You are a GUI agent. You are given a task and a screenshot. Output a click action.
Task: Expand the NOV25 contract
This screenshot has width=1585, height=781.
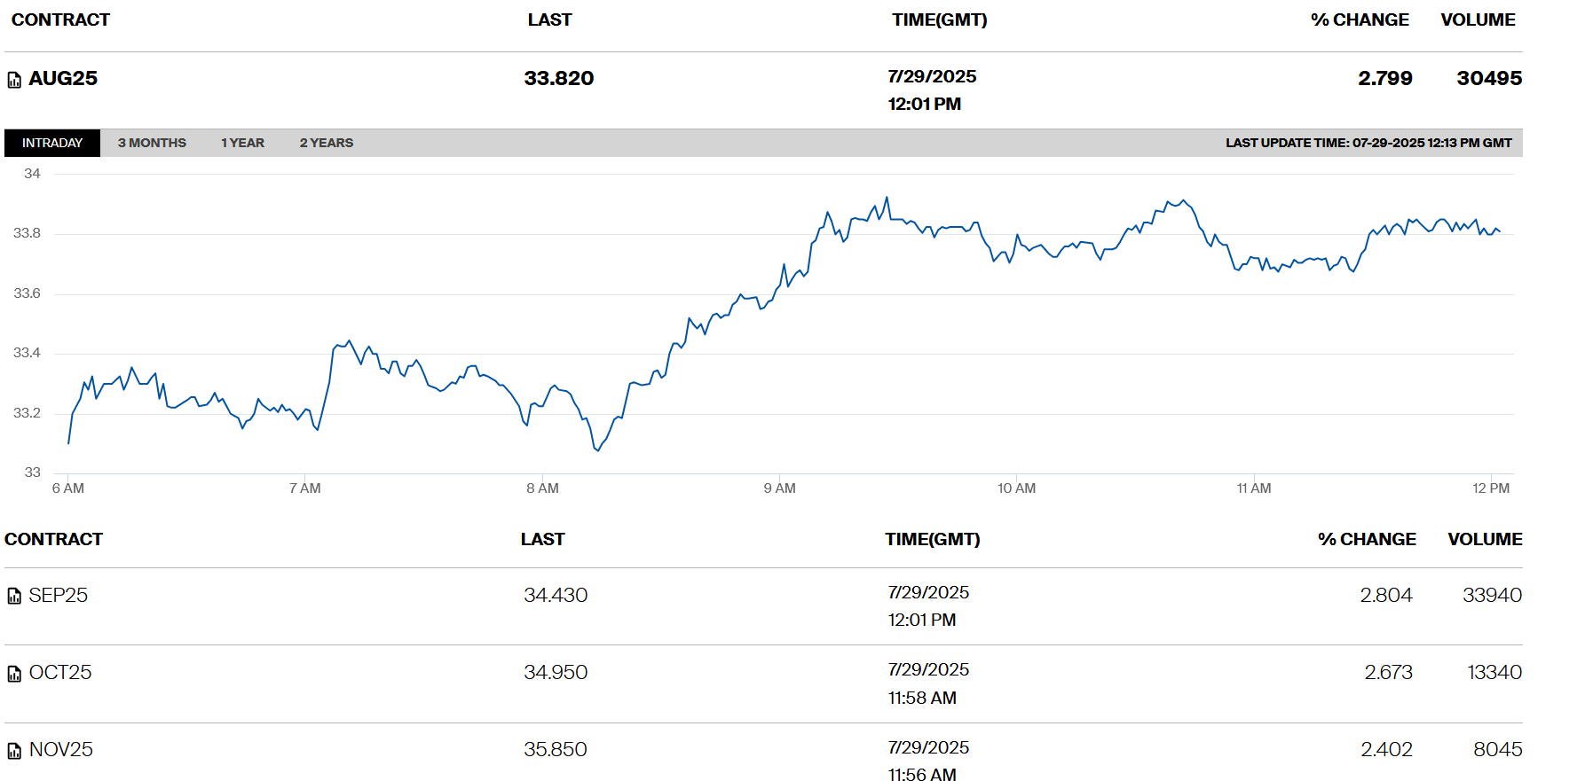(x=61, y=749)
